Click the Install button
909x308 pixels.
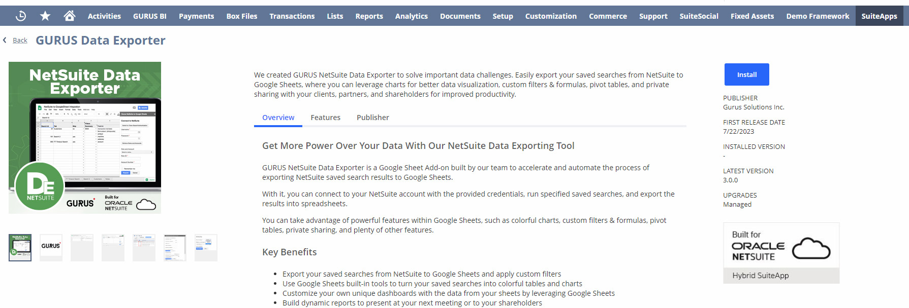(746, 74)
